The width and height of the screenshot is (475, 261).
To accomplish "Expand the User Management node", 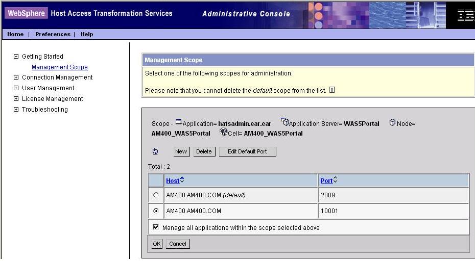I will point(16,88).
